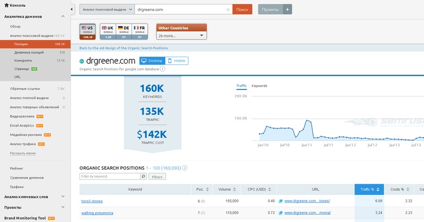This screenshot has height=222, width=424.
Task: Open Brand Monitoring Tool
Action: coord(25,218)
